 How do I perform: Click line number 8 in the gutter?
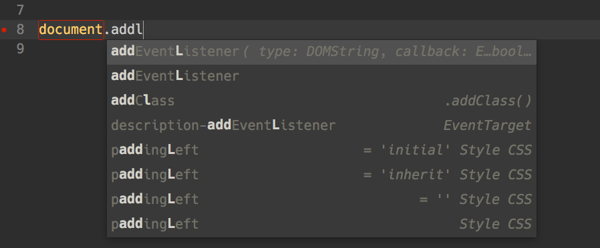[20, 30]
